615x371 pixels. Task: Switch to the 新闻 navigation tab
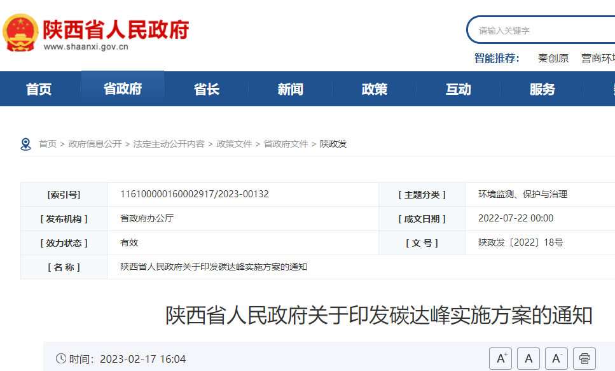click(x=289, y=89)
